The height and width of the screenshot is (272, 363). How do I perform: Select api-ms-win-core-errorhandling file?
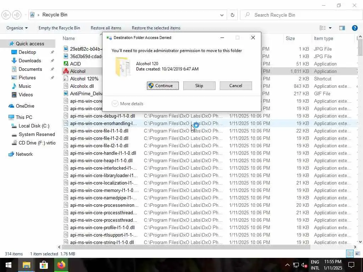coord(103,123)
